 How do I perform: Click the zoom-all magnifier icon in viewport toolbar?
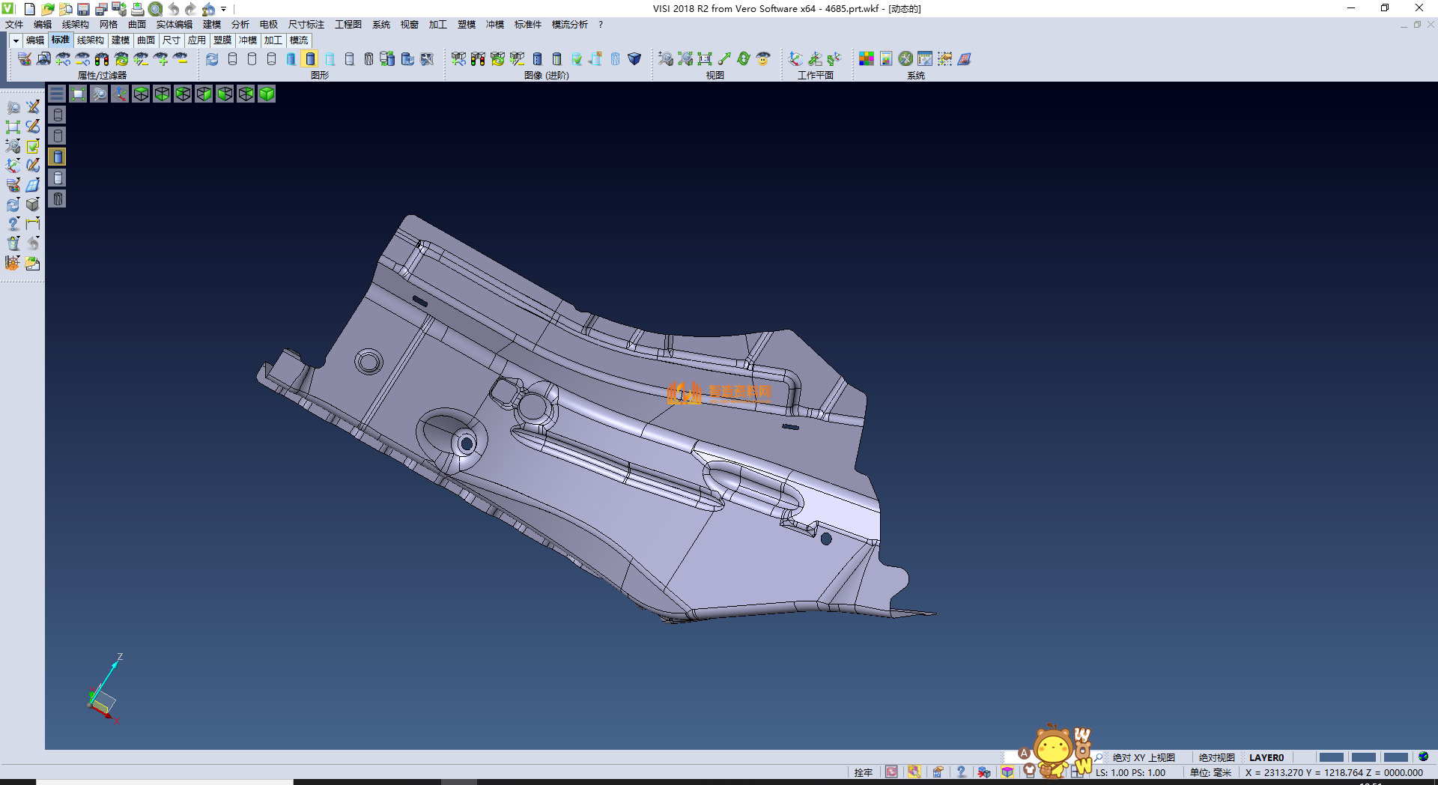coord(99,94)
